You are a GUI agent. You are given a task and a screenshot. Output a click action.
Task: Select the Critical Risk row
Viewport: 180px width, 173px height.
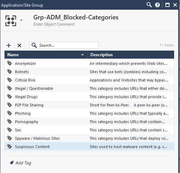pos(89,80)
